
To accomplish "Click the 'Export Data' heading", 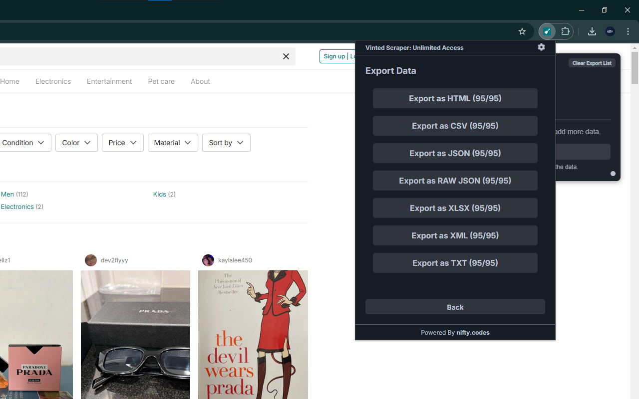I will [391, 71].
